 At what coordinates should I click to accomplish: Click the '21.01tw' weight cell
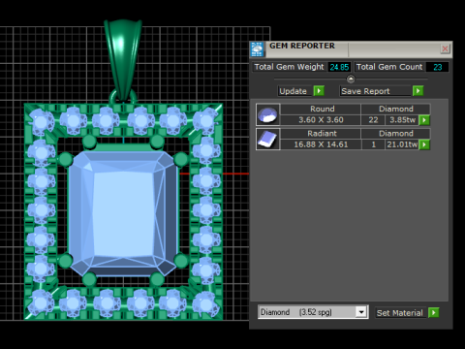click(402, 144)
